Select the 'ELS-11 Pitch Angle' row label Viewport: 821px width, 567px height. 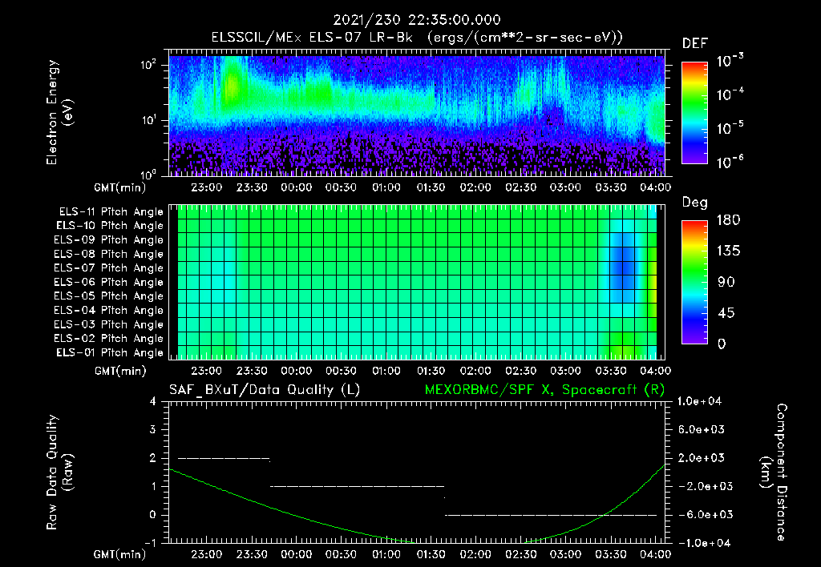tap(111, 212)
